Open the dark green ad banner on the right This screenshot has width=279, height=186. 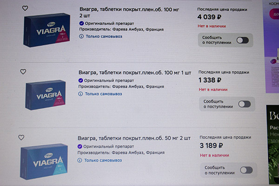click(x=273, y=139)
